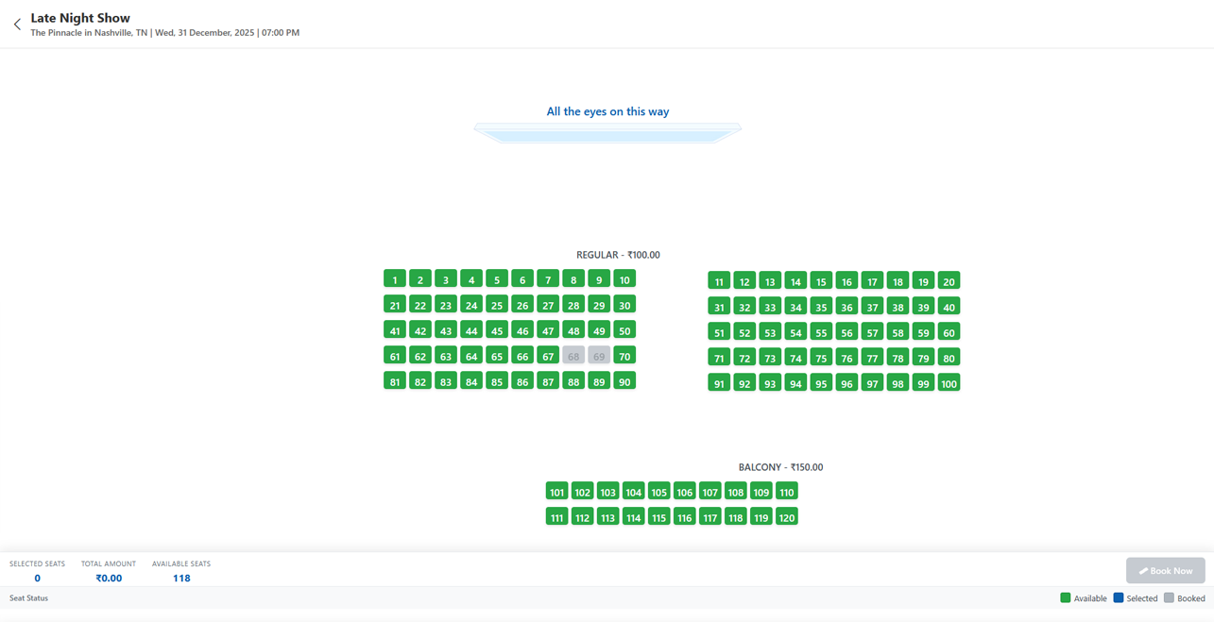Viewport: 1214px width, 622px height.
Task: Select seat 45 in the Regular section
Action: pyautogui.click(x=496, y=329)
